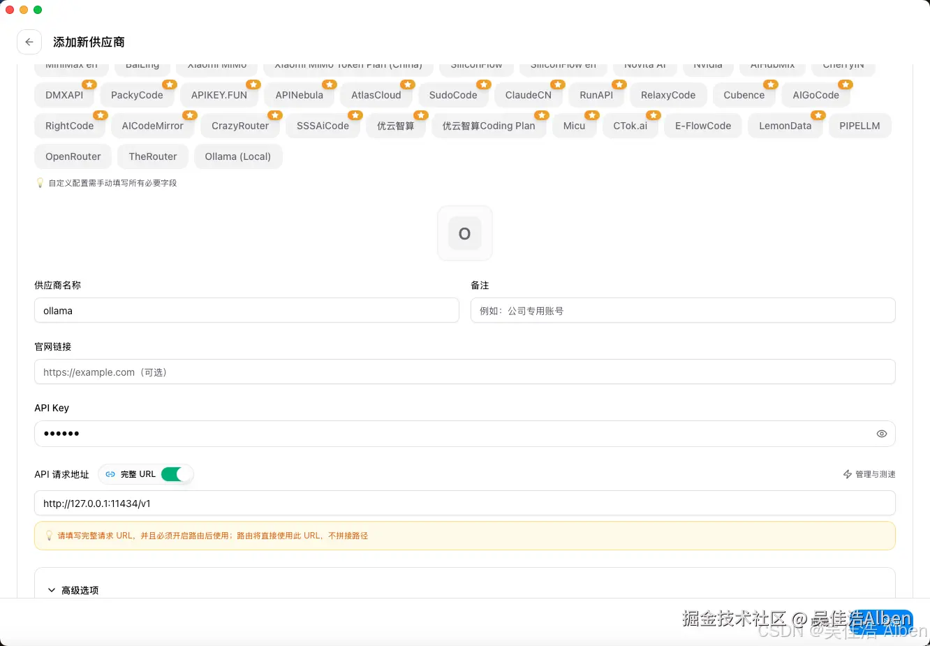930x646 pixels.
Task: Click the 'API 请求地址' label
Action: coord(62,474)
